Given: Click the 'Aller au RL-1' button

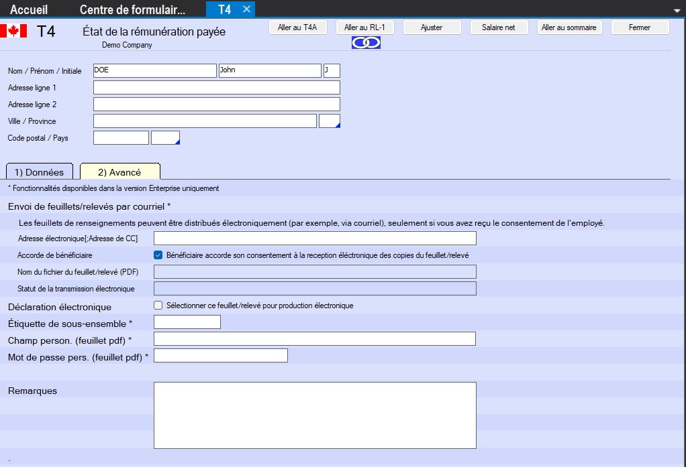Looking at the screenshot, I should point(364,27).
